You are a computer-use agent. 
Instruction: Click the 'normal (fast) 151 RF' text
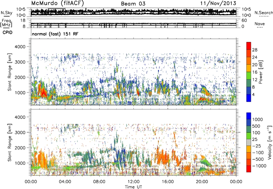coord(55,34)
